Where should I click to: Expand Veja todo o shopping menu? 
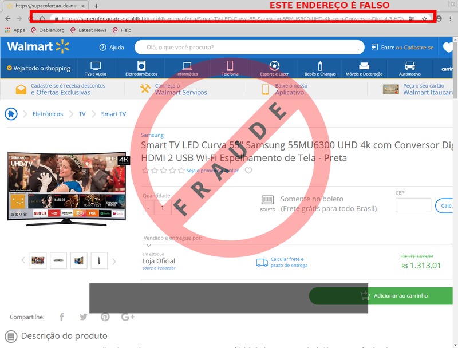pyautogui.click(x=38, y=68)
